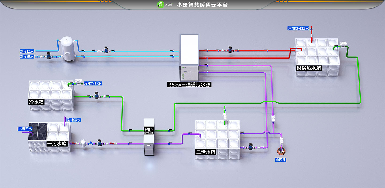The height and width of the screenshot is (188, 385).
Task: Select the valve beside the 冷水箱补水 label
Action: pos(79,81)
